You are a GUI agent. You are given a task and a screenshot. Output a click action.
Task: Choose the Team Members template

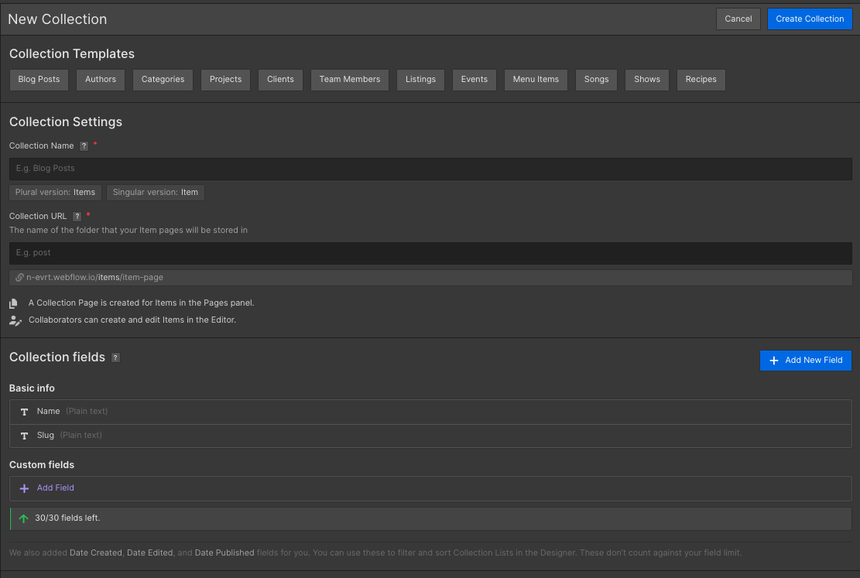[349, 80]
